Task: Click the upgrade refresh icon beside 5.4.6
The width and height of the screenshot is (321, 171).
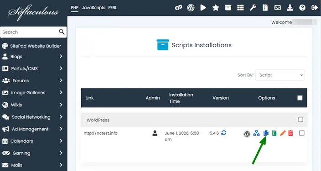Action: (224, 133)
